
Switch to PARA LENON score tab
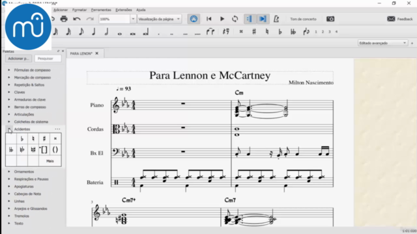(x=81, y=53)
